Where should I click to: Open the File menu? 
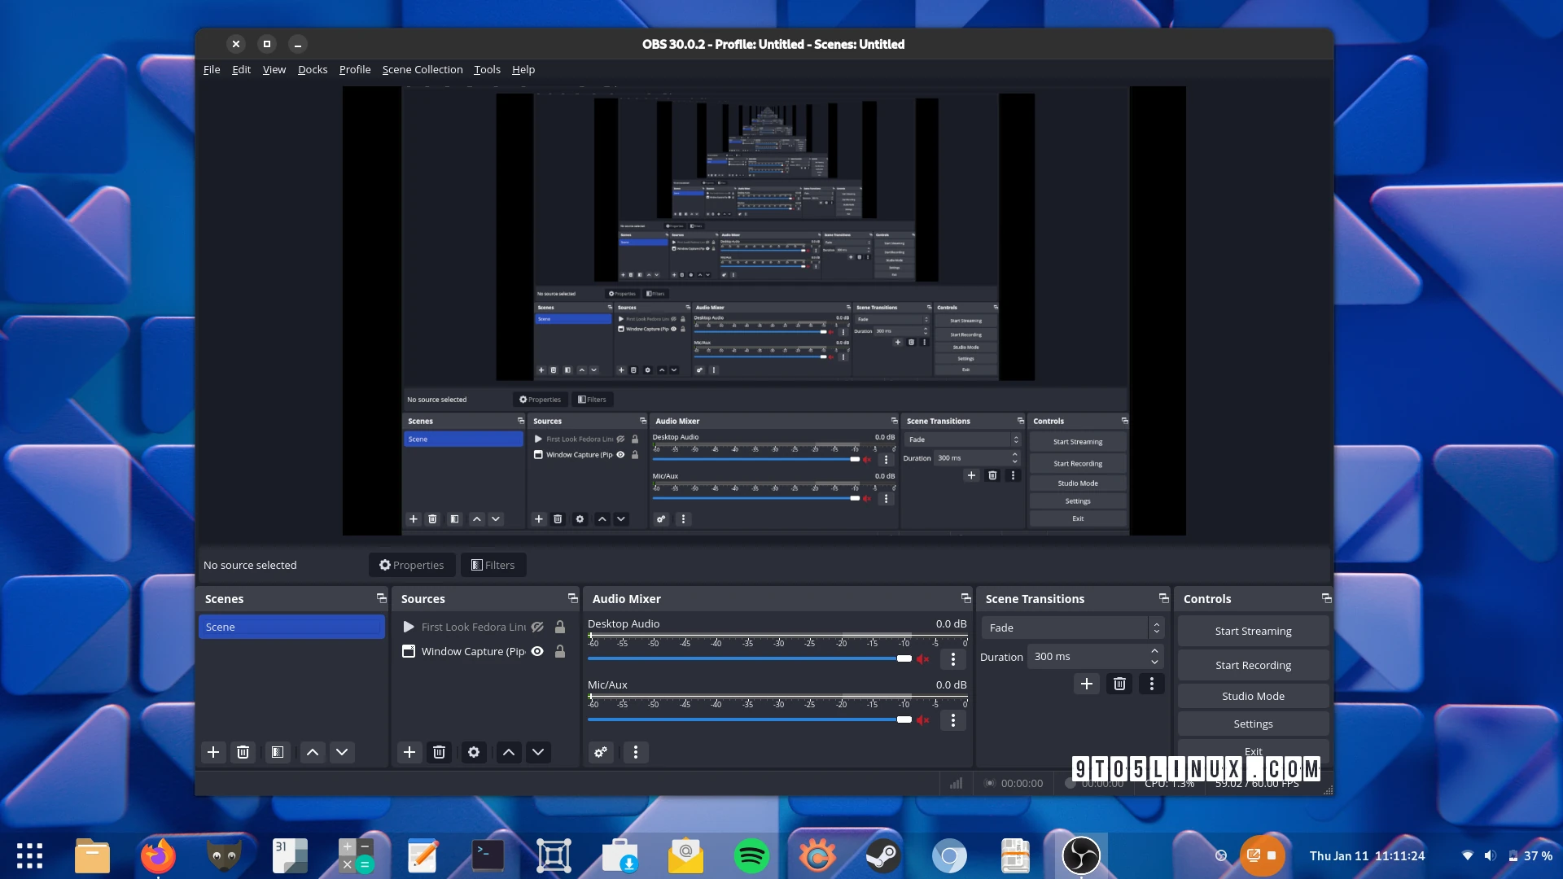point(212,69)
